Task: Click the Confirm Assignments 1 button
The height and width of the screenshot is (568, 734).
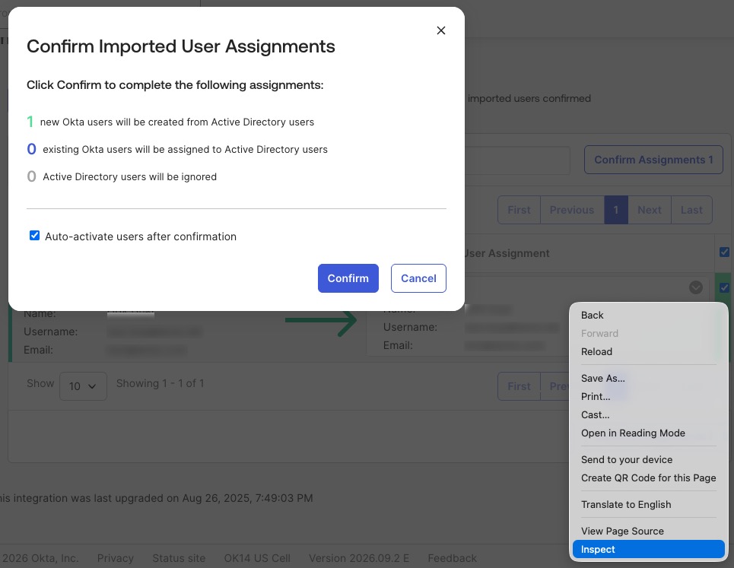Action: [x=653, y=160]
